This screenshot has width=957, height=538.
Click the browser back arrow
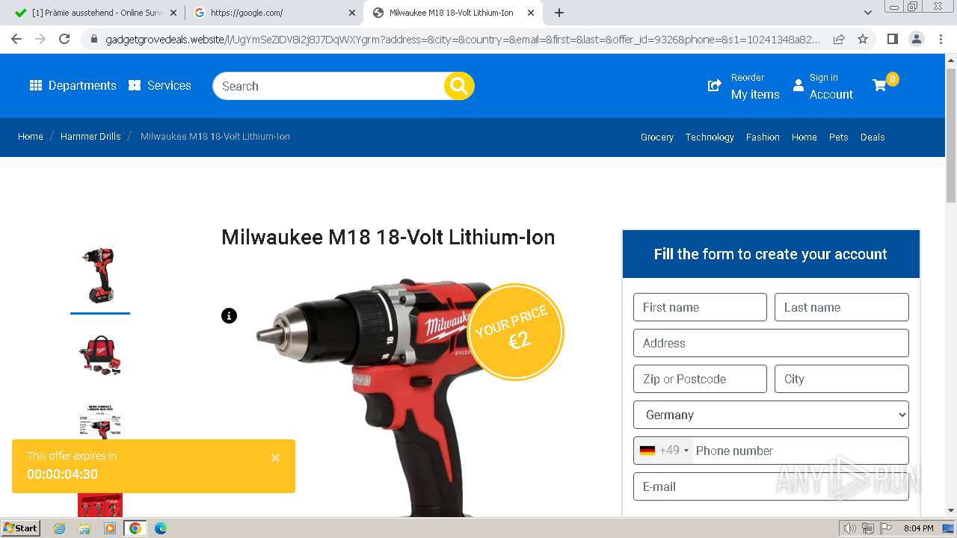tap(16, 39)
